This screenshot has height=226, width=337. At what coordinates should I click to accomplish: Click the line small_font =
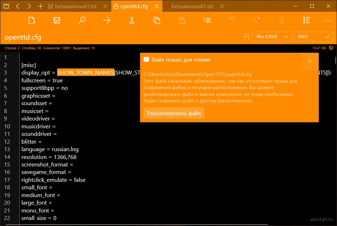point(37,188)
